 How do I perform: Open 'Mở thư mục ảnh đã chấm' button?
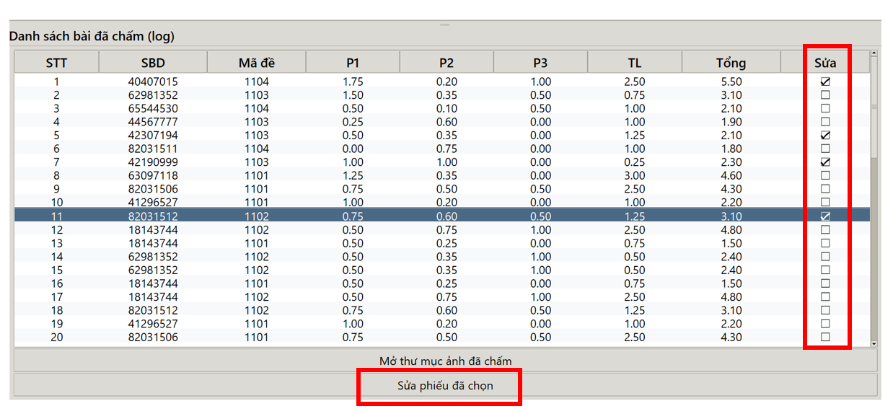tap(445, 361)
